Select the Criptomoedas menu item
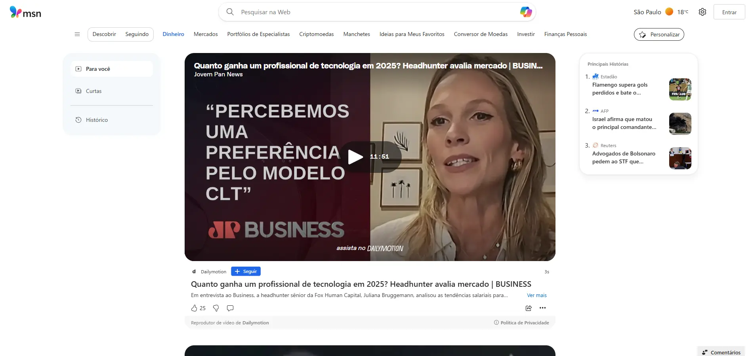This screenshot has height=356, width=752. [x=317, y=34]
